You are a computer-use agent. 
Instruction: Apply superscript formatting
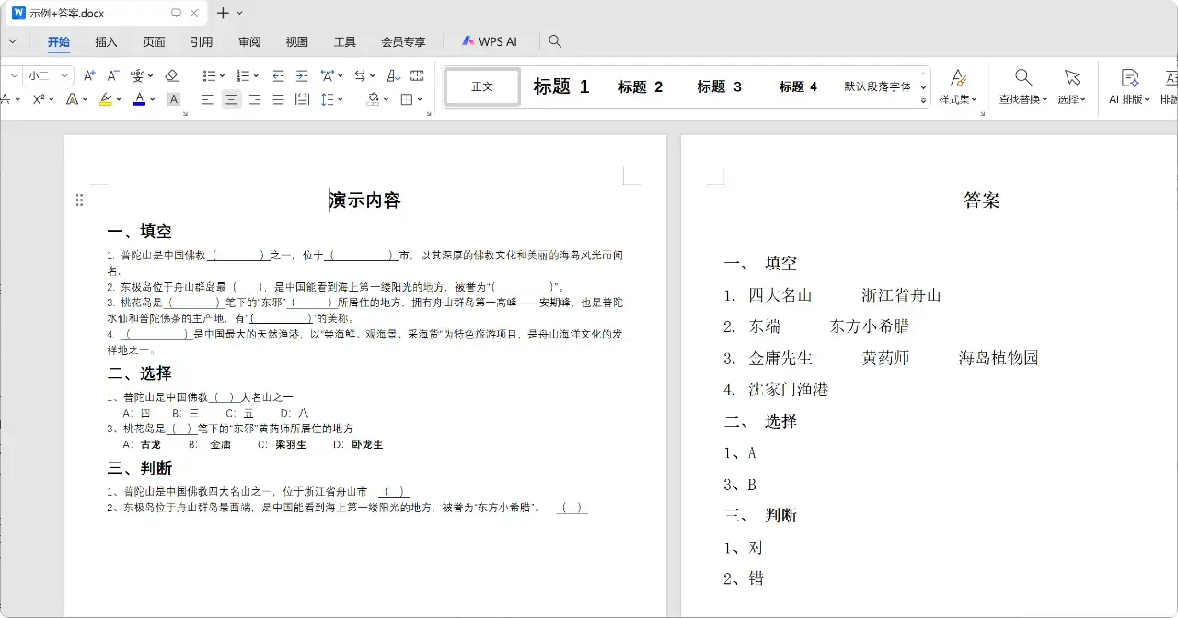[38, 97]
